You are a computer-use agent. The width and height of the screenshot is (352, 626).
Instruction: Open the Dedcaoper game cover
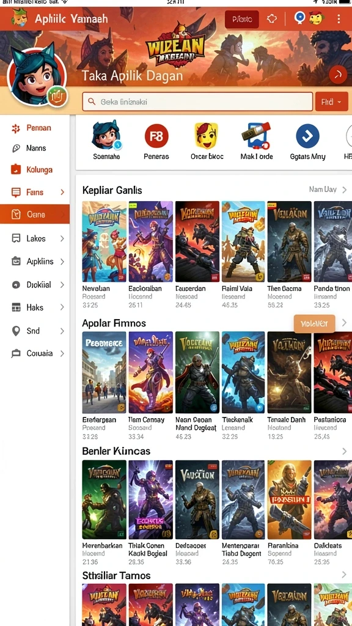click(197, 500)
